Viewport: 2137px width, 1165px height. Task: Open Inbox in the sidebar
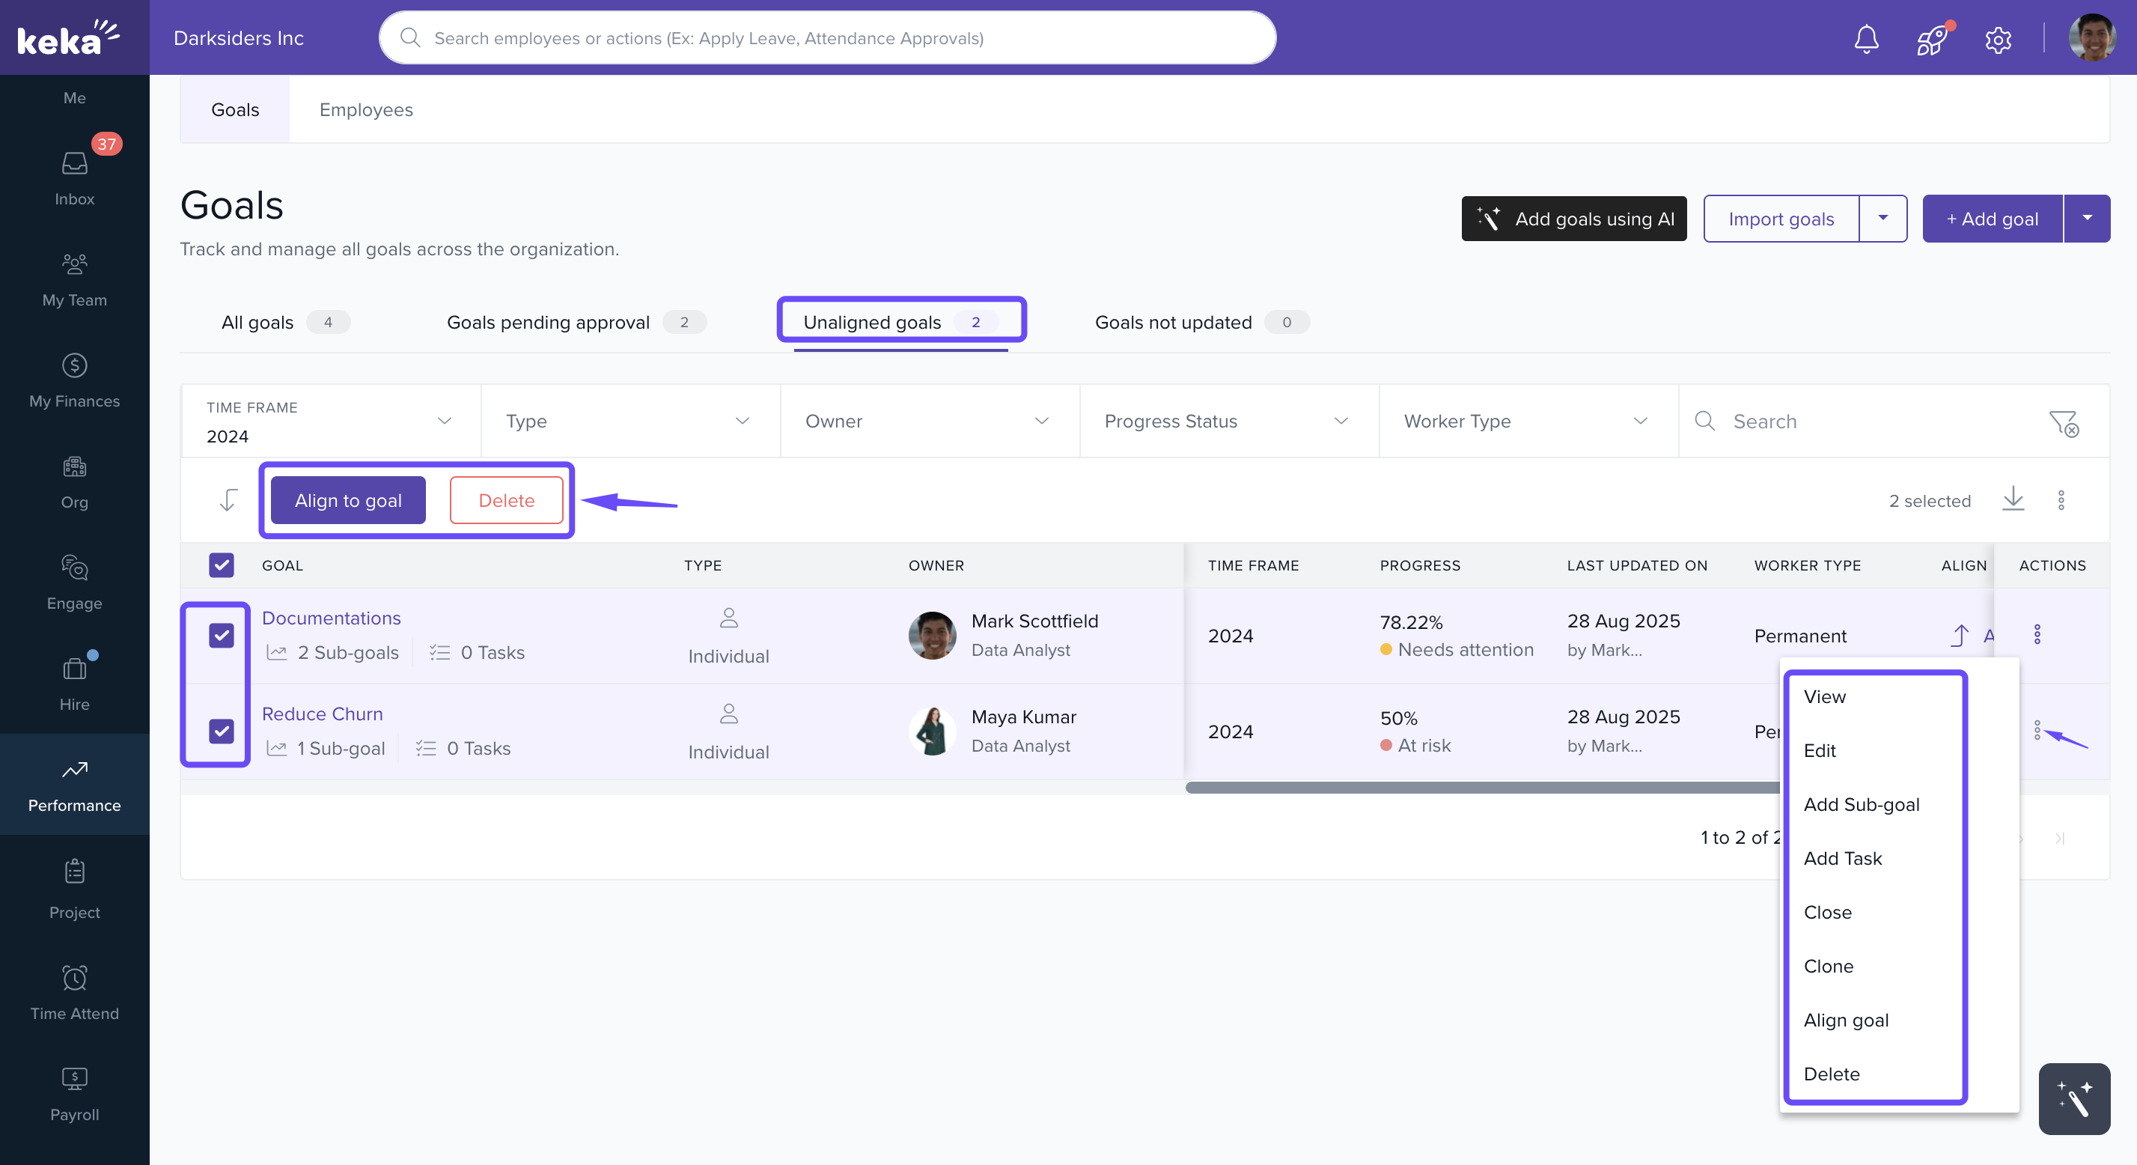point(75,177)
